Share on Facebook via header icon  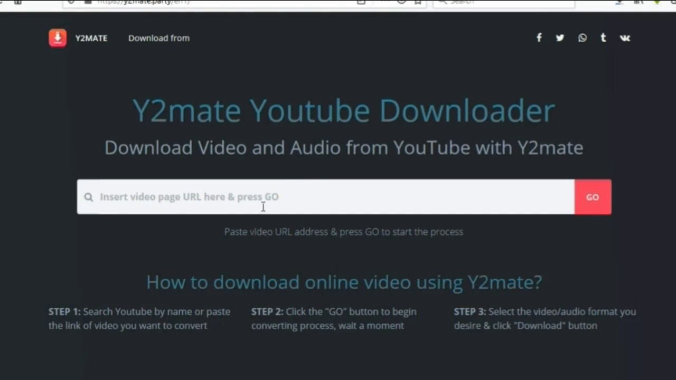point(539,37)
